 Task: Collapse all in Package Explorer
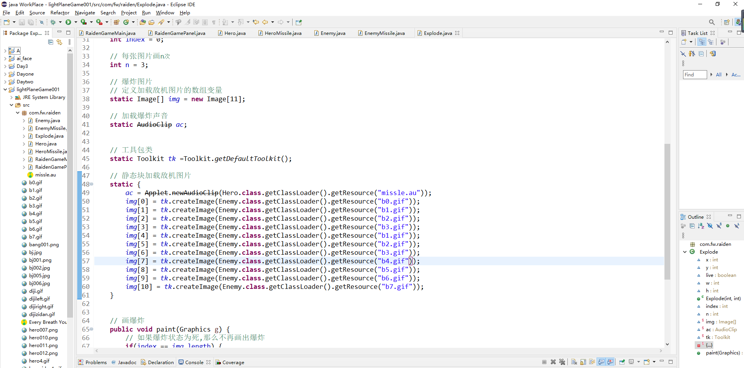pyautogui.click(x=50, y=42)
